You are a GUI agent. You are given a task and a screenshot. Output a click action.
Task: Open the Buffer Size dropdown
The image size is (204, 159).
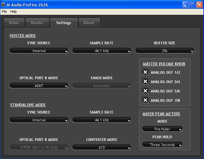164,51
